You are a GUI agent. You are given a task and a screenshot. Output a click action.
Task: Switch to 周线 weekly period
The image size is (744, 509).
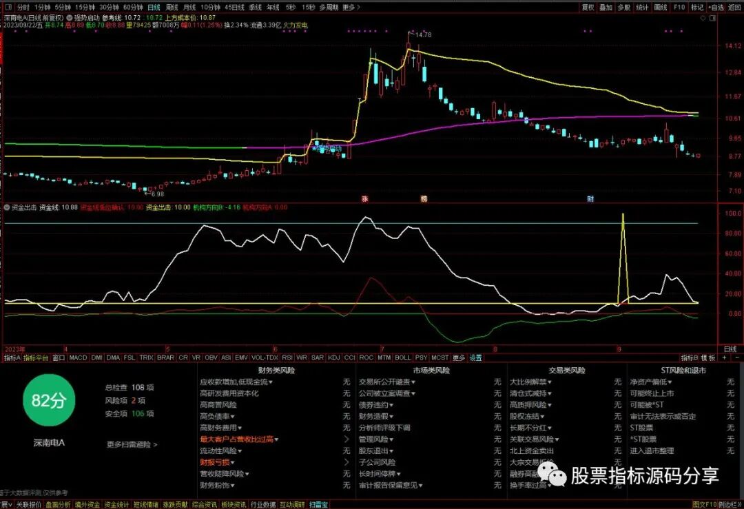pos(172,7)
